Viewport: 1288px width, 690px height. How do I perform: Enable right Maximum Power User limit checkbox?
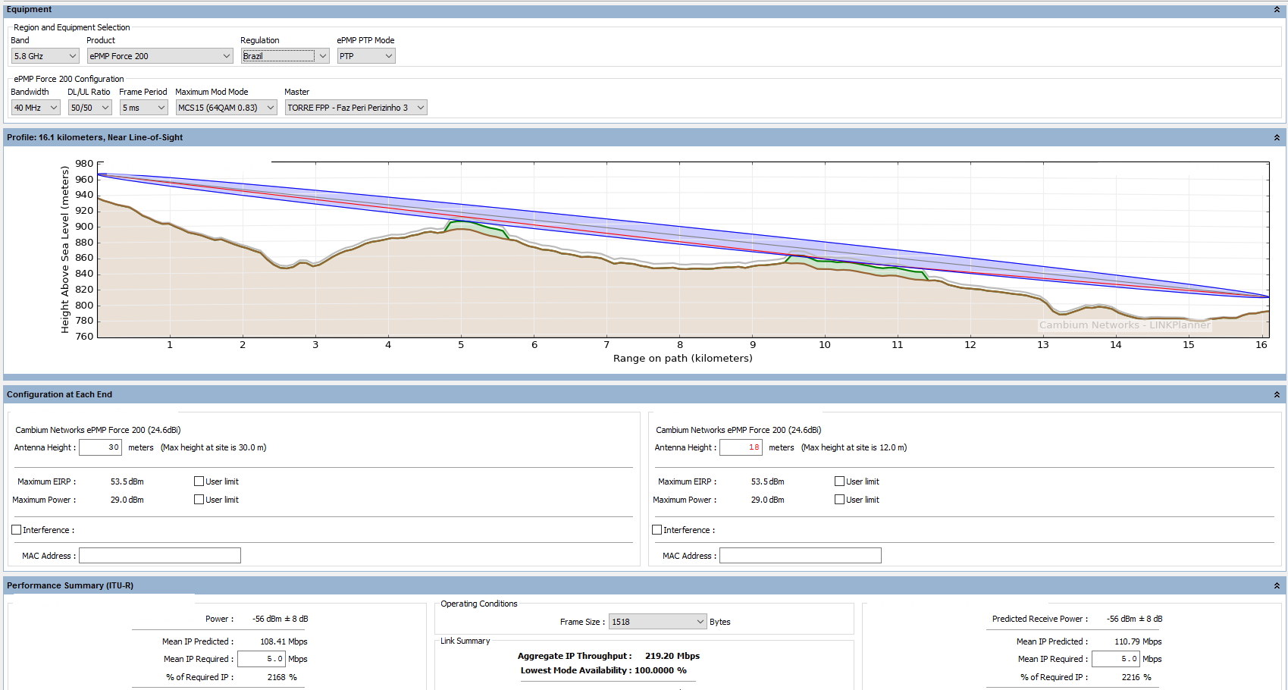pos(839,500)
